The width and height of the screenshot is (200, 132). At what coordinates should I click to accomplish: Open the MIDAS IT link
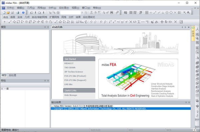pyautogui.click(x=69, y=63)
